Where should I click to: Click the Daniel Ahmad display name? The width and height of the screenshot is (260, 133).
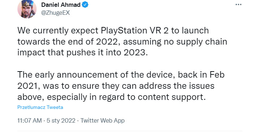61,5
